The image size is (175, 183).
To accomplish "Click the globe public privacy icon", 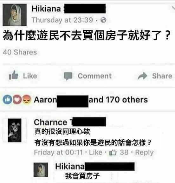I will point(104,20).
